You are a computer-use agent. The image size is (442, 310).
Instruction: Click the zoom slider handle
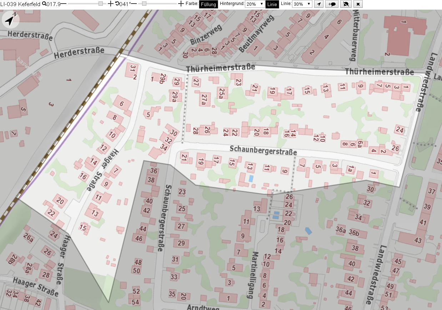101,4
